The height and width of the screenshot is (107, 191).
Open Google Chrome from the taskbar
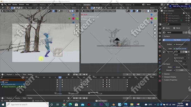pos(64,104)
